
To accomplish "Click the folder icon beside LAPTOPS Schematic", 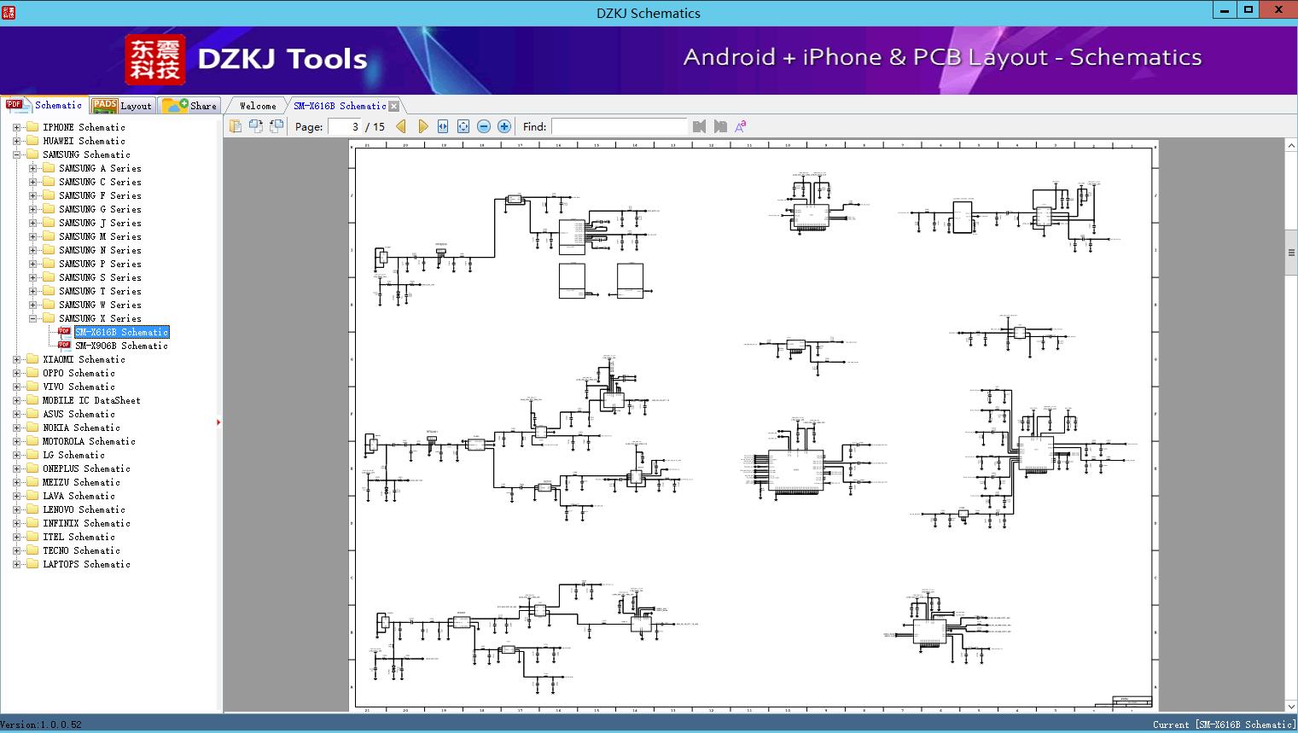I will (32, 564).
